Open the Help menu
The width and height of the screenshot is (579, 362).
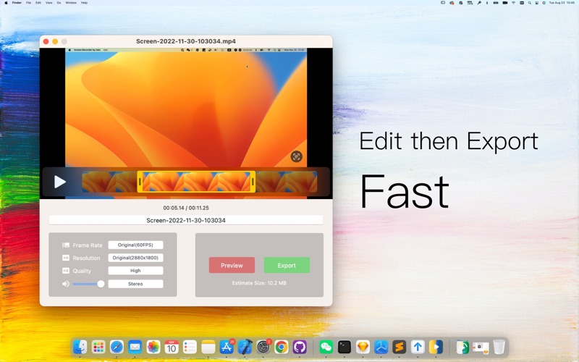84,3
